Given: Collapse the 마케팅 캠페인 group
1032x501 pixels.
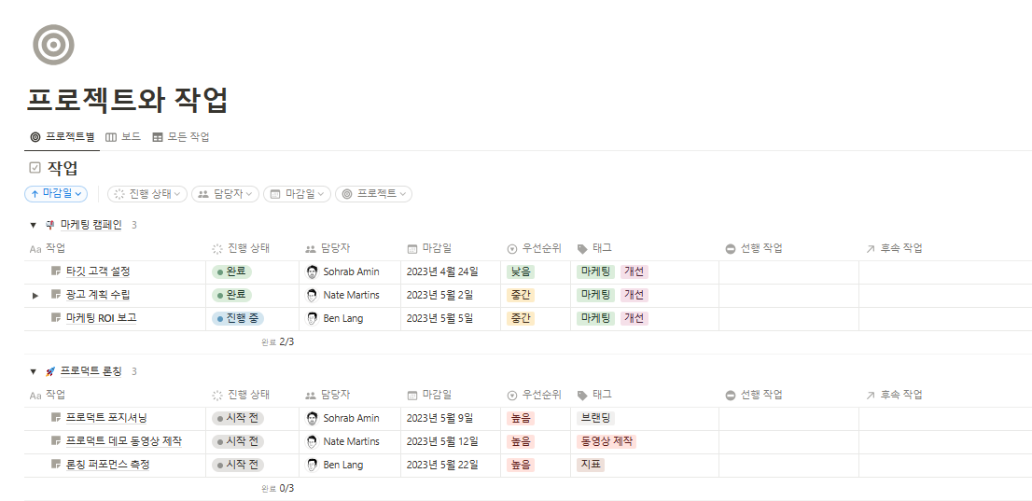Looking at the screenshot, I should (34, 225).
